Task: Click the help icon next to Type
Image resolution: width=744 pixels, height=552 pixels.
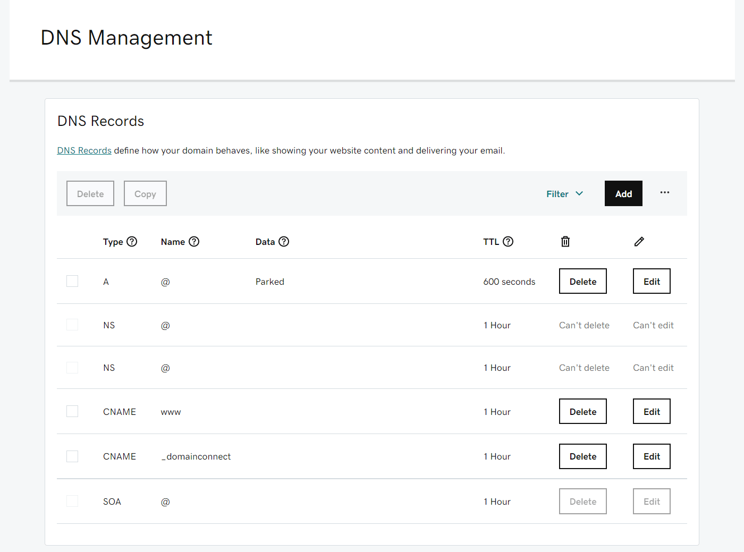Action: [132, 242]
